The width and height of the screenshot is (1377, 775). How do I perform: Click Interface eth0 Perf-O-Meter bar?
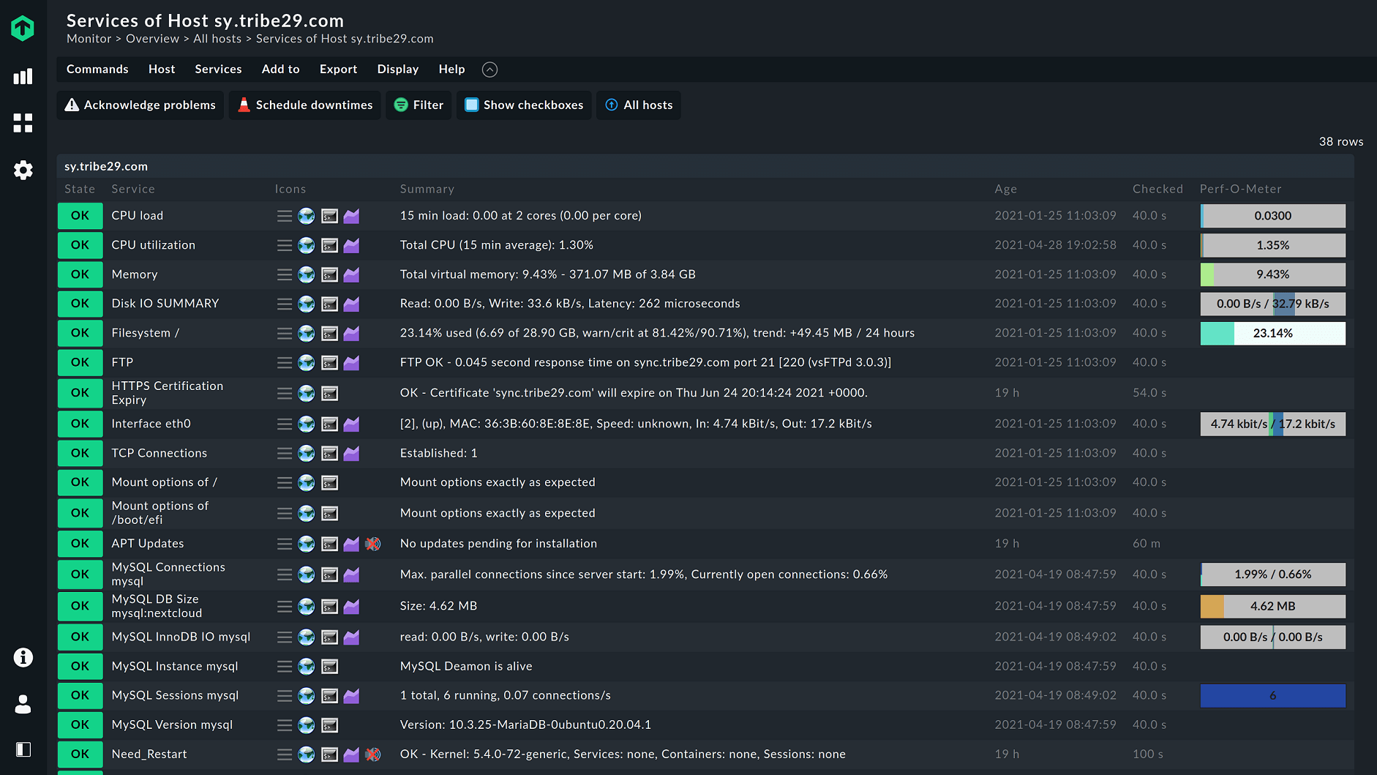(x=1273, y=424)
